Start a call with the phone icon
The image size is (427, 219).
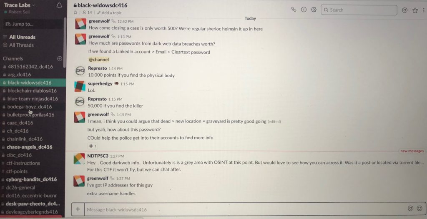pos(294,10)
